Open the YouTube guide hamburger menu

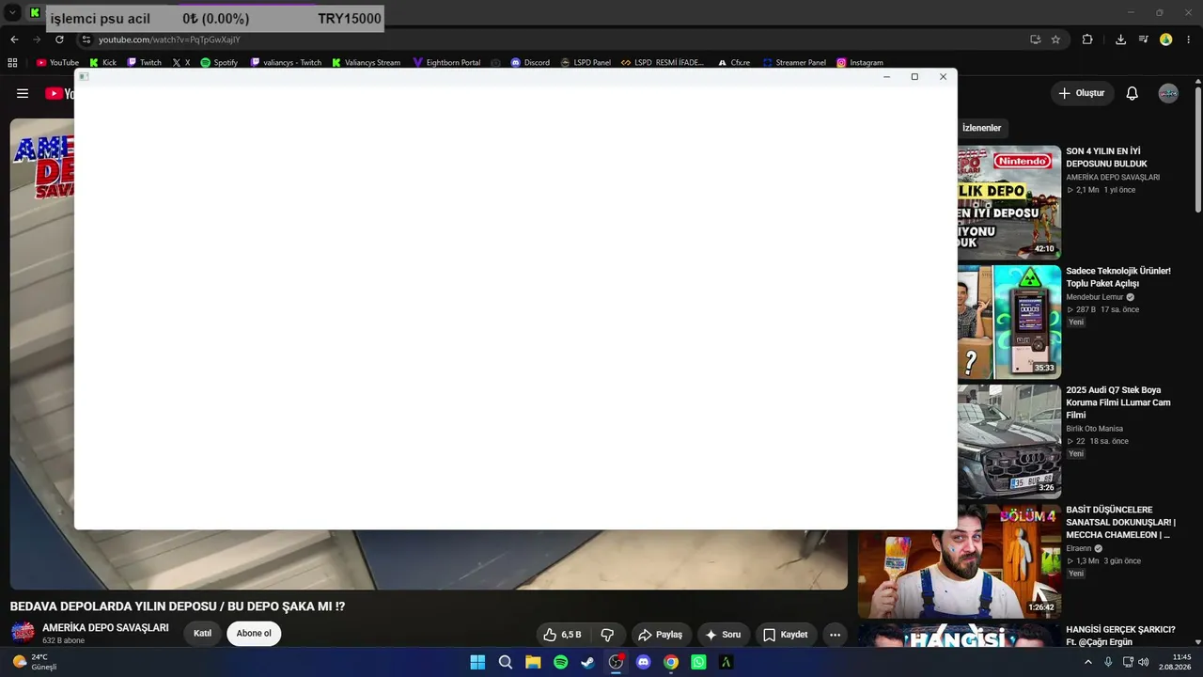[23, 93]
